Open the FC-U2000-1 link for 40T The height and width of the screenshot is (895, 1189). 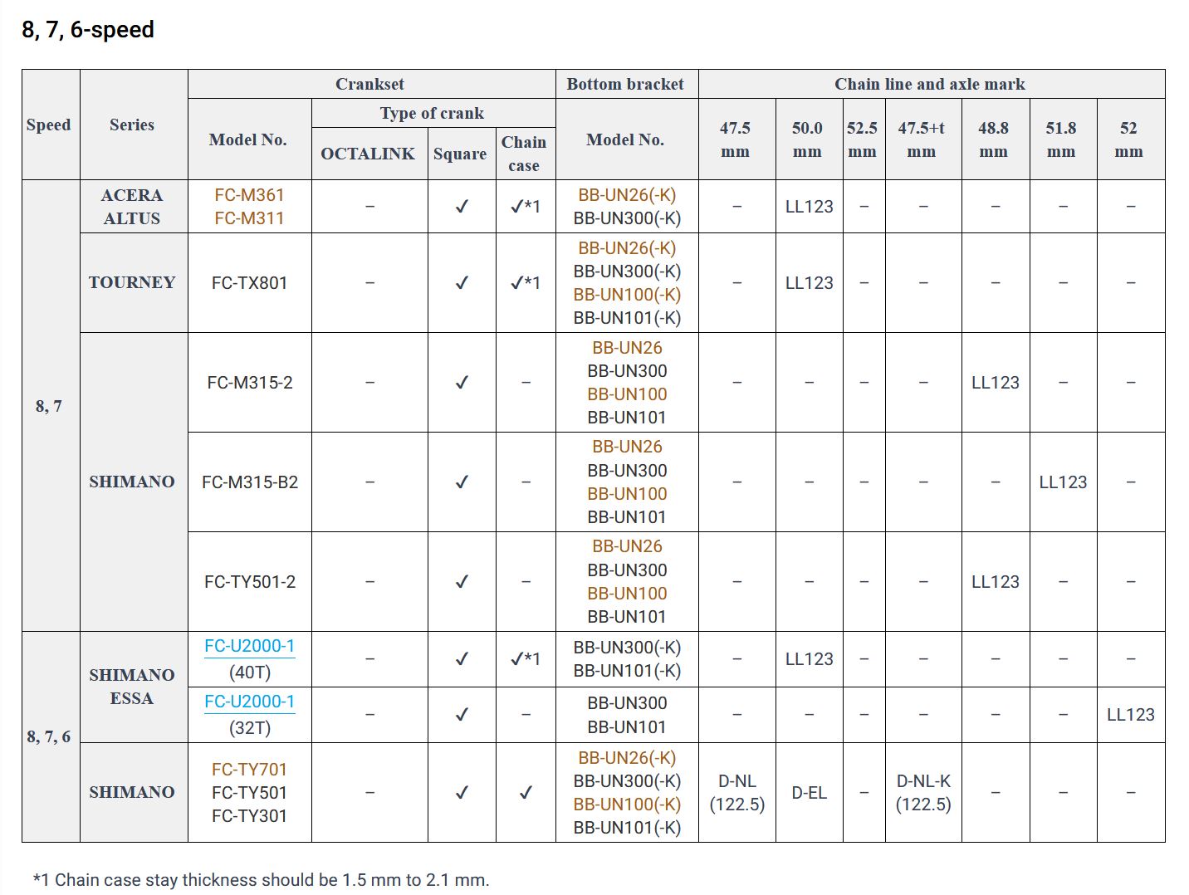coord(249,646)
